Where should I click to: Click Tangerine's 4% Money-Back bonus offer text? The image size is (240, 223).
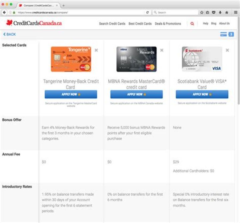pos(68,133)
